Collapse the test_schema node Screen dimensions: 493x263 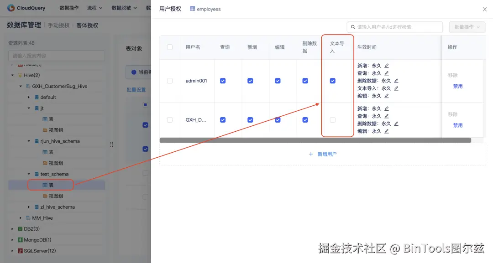[x=29, y=174]
